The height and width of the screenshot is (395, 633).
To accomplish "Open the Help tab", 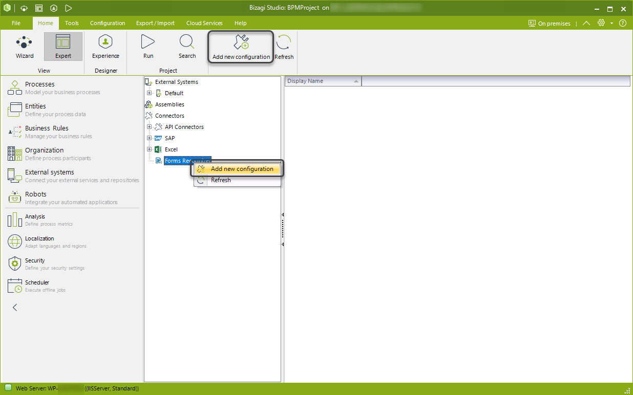I will click(x=240, y=23).
